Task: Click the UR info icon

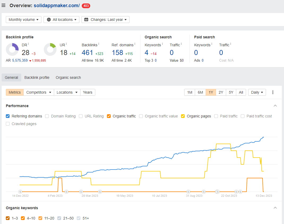Action: click(66, 44)
